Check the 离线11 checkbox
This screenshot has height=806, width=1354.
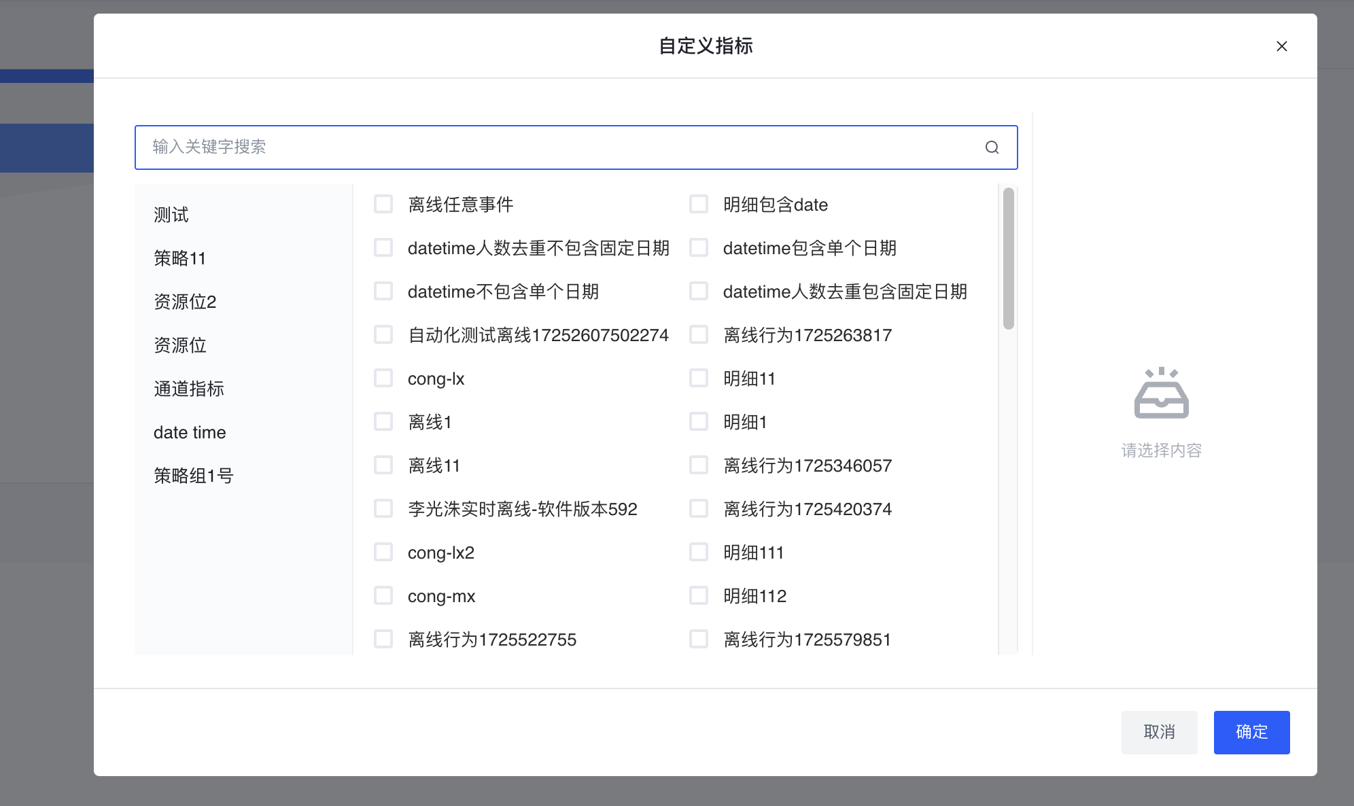click(383, 465)
